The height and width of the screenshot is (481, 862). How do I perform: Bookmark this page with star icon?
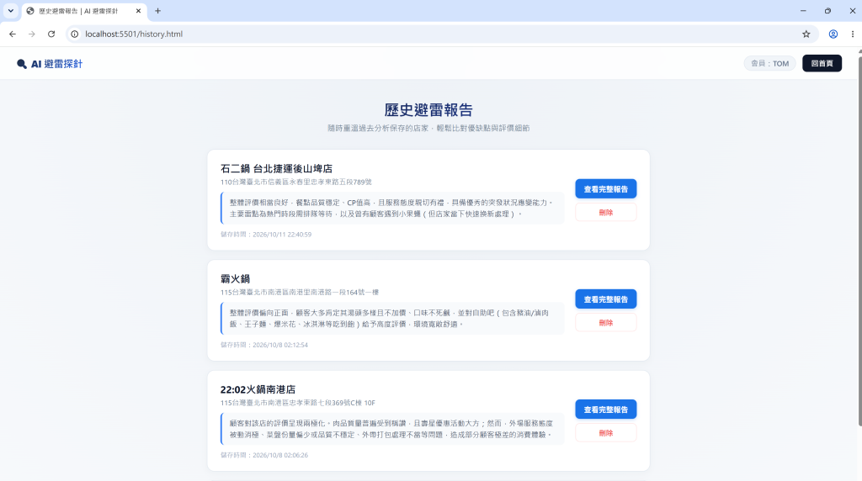tap(806, 34)
